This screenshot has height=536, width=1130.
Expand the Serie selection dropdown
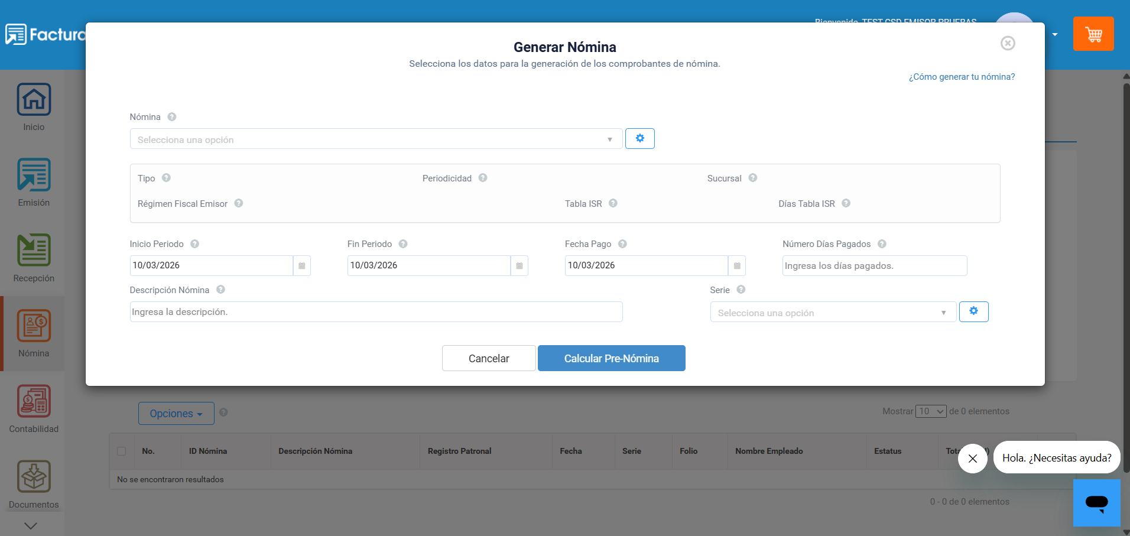(832, 313)
